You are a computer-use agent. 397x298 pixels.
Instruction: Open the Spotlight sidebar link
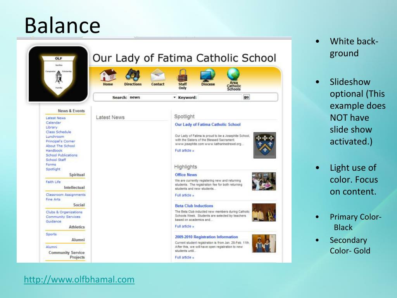[x=53, y=169]
